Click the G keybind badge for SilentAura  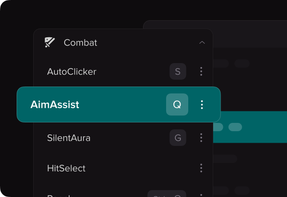click(x=178, y=138)
